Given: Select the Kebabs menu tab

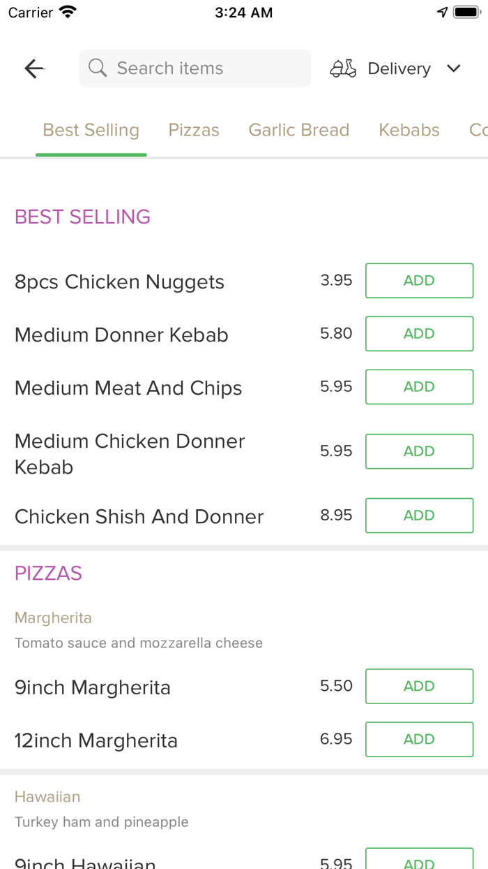Looking at the screenshot, I should (x=409, y=130).
